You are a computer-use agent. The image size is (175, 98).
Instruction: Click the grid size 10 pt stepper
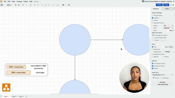click(x=168, y=47)
